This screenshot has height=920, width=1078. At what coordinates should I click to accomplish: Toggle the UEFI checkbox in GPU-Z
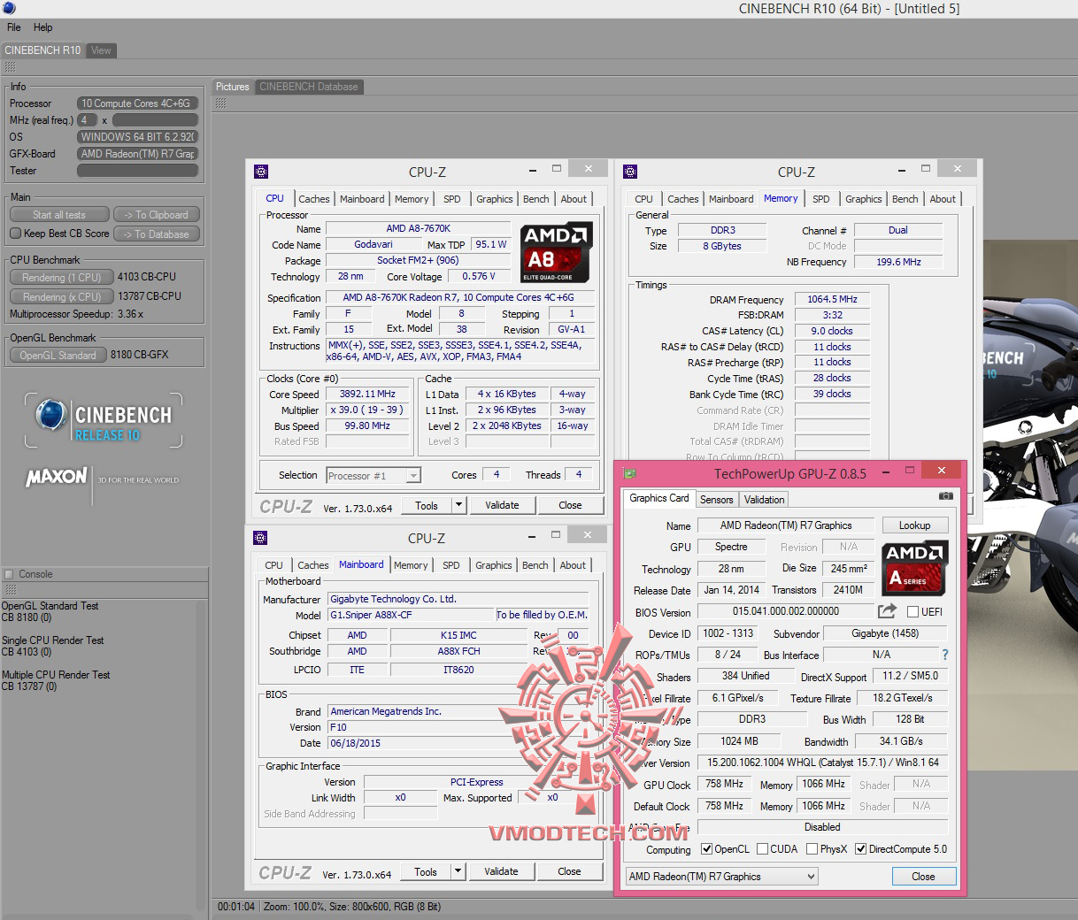pos(913,611)
